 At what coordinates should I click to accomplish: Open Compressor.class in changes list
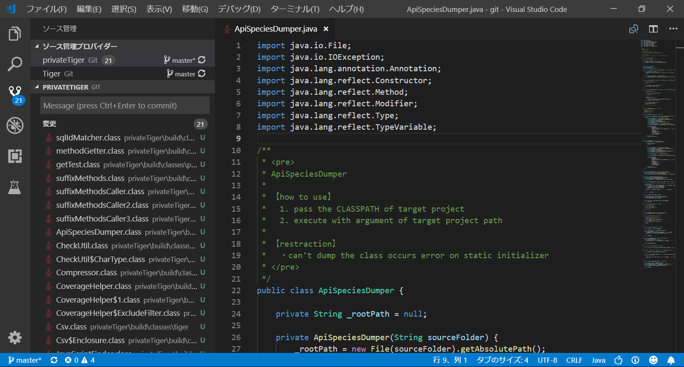pyautogui.click(x=123, y=273)
